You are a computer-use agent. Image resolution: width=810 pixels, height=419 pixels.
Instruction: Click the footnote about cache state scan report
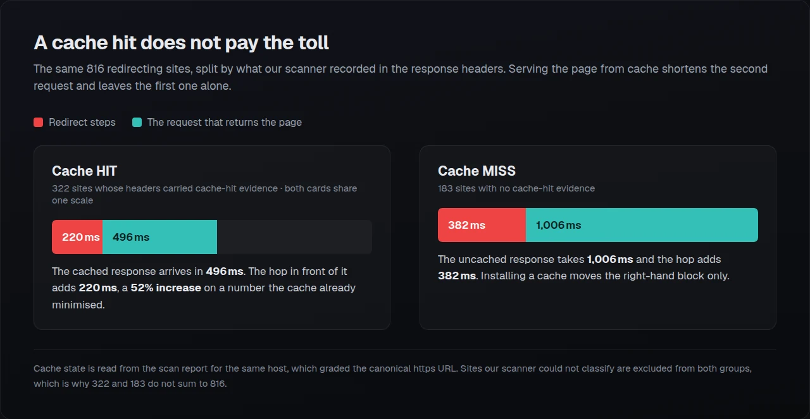392,376
